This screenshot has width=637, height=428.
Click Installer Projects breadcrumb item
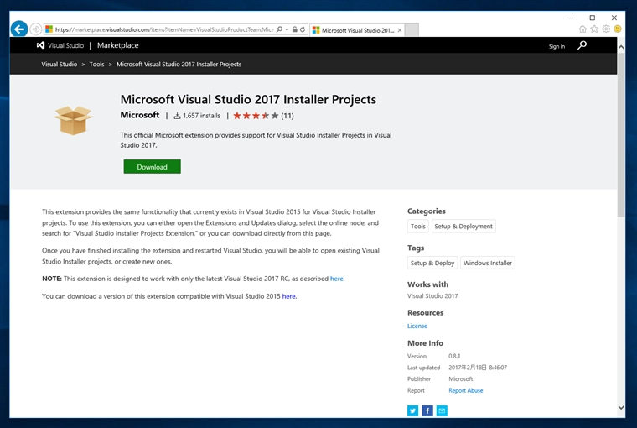tap(179, 65)
